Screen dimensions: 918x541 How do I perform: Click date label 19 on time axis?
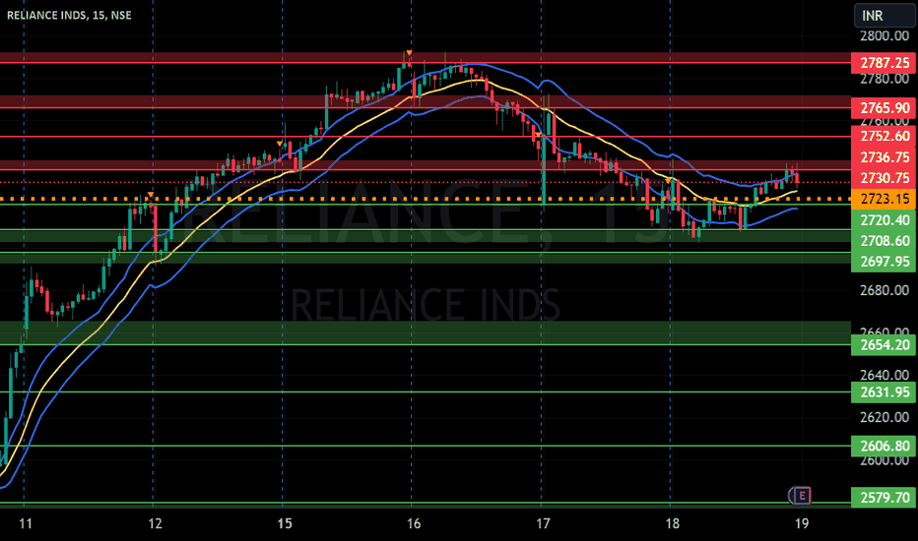[802, 523]
